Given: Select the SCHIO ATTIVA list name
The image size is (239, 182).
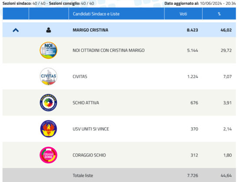Looking at the screenshot, I should coord(86,103).
